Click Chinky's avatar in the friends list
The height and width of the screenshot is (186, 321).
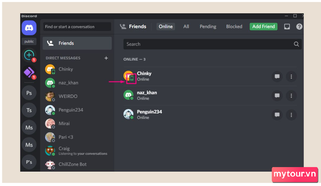pos(128,76)
